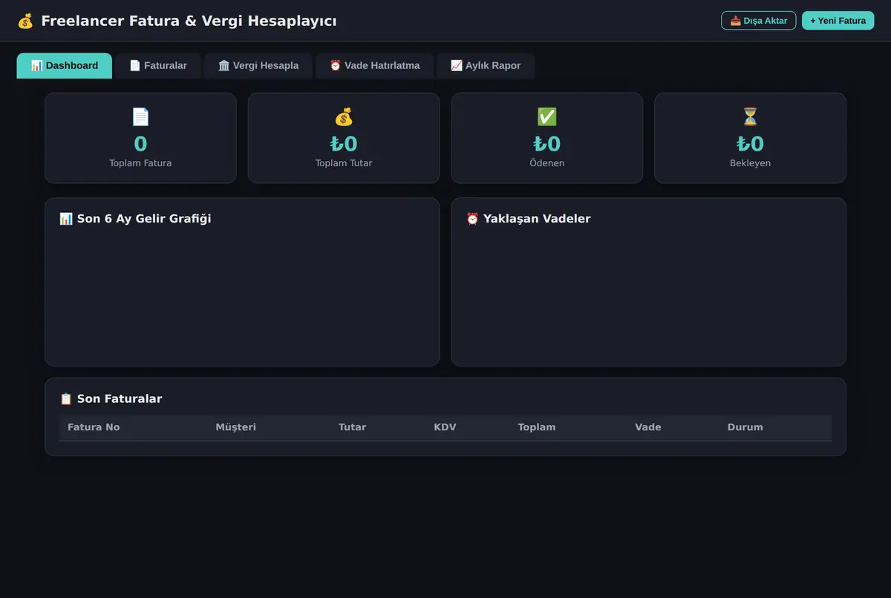
Task: Click the money bag icon above Toplam Tutar
Action: (x=344, y=116)
